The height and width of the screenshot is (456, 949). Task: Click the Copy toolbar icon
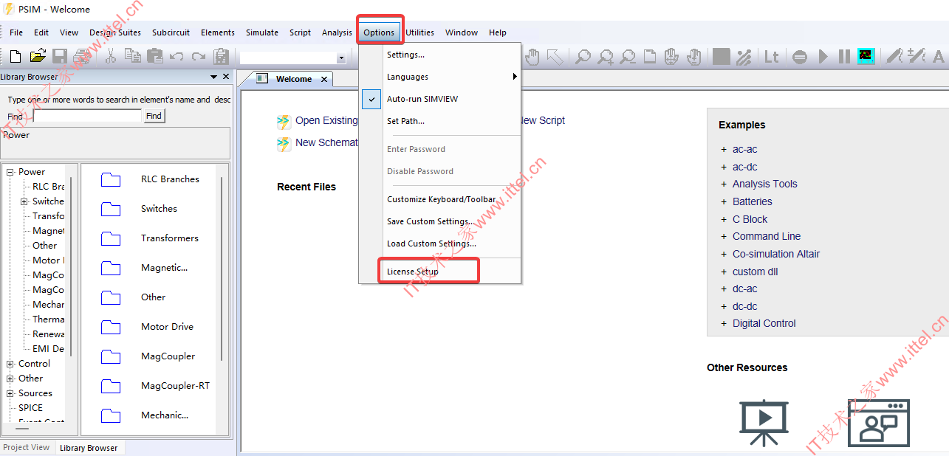pos(133,56)
